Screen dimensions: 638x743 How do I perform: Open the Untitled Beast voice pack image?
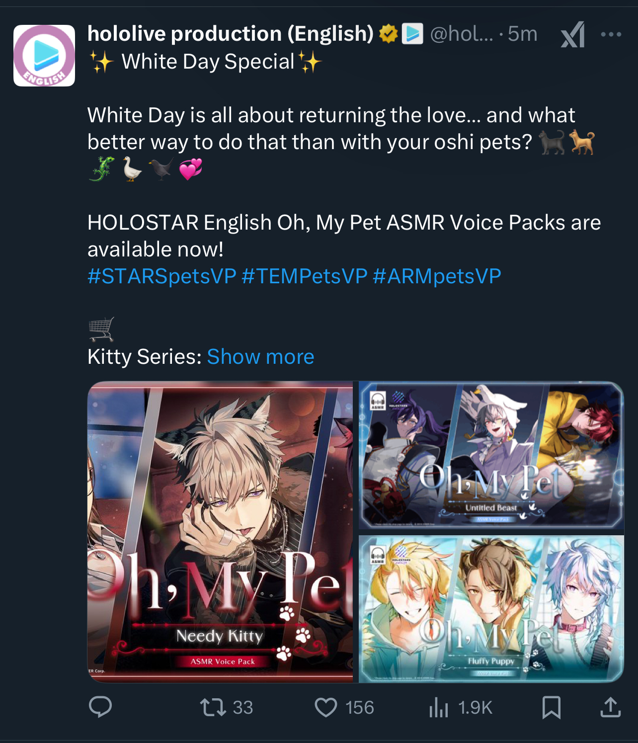point(491,455)
